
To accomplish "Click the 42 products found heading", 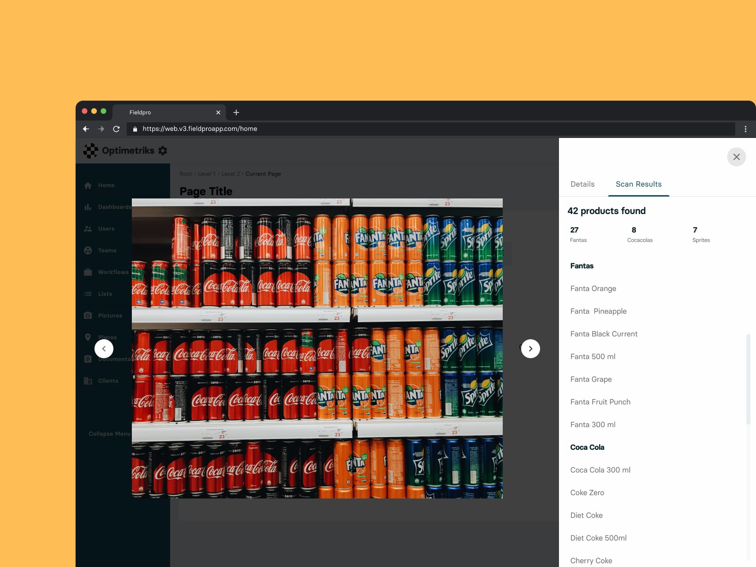I will [x=607, y=211].
